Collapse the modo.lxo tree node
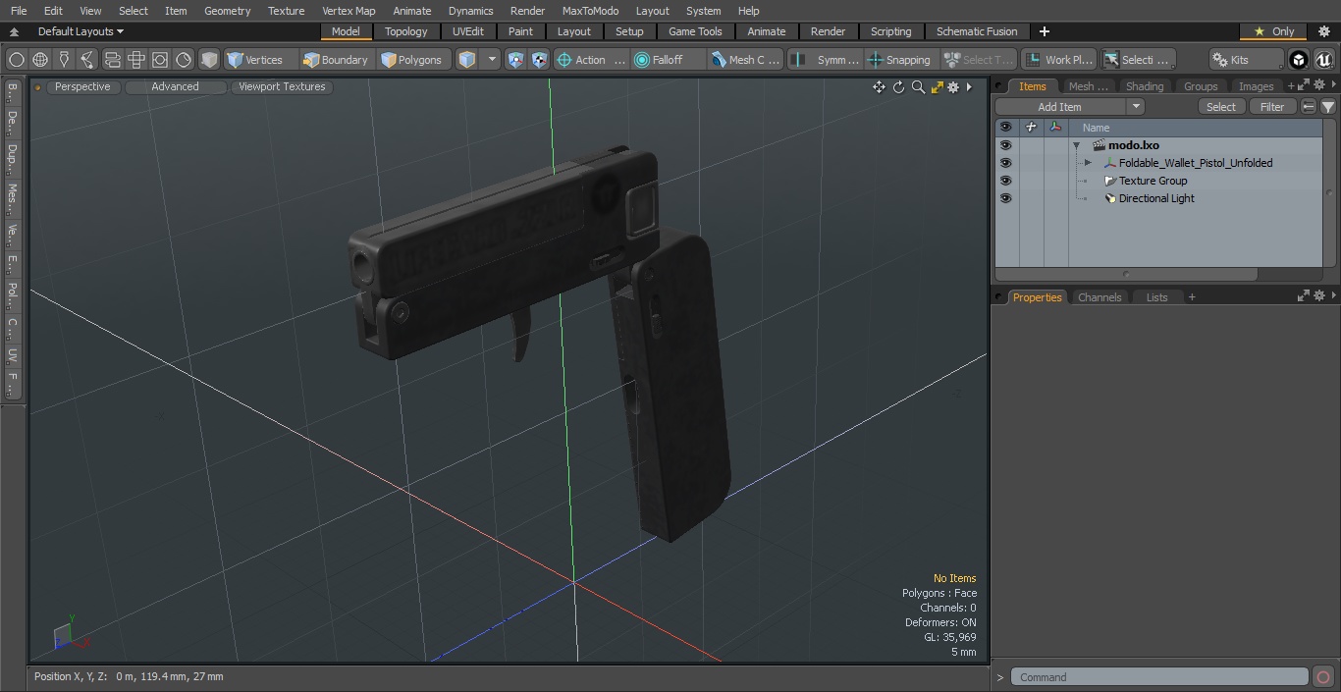1341x692 pixels. 1076,145
